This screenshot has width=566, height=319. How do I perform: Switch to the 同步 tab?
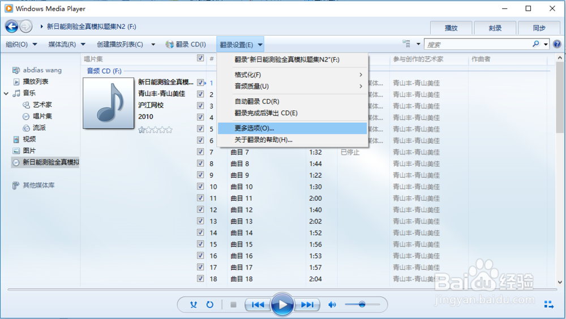coord(539,28)
